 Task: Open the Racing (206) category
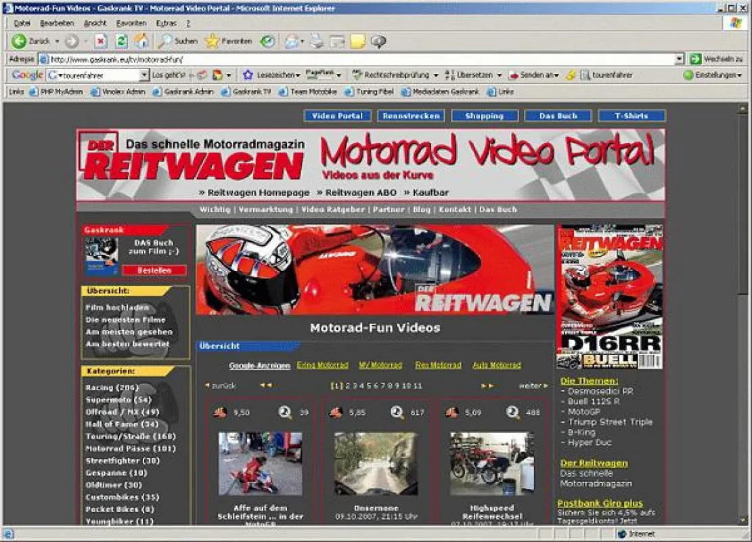(x=112, y=388)
